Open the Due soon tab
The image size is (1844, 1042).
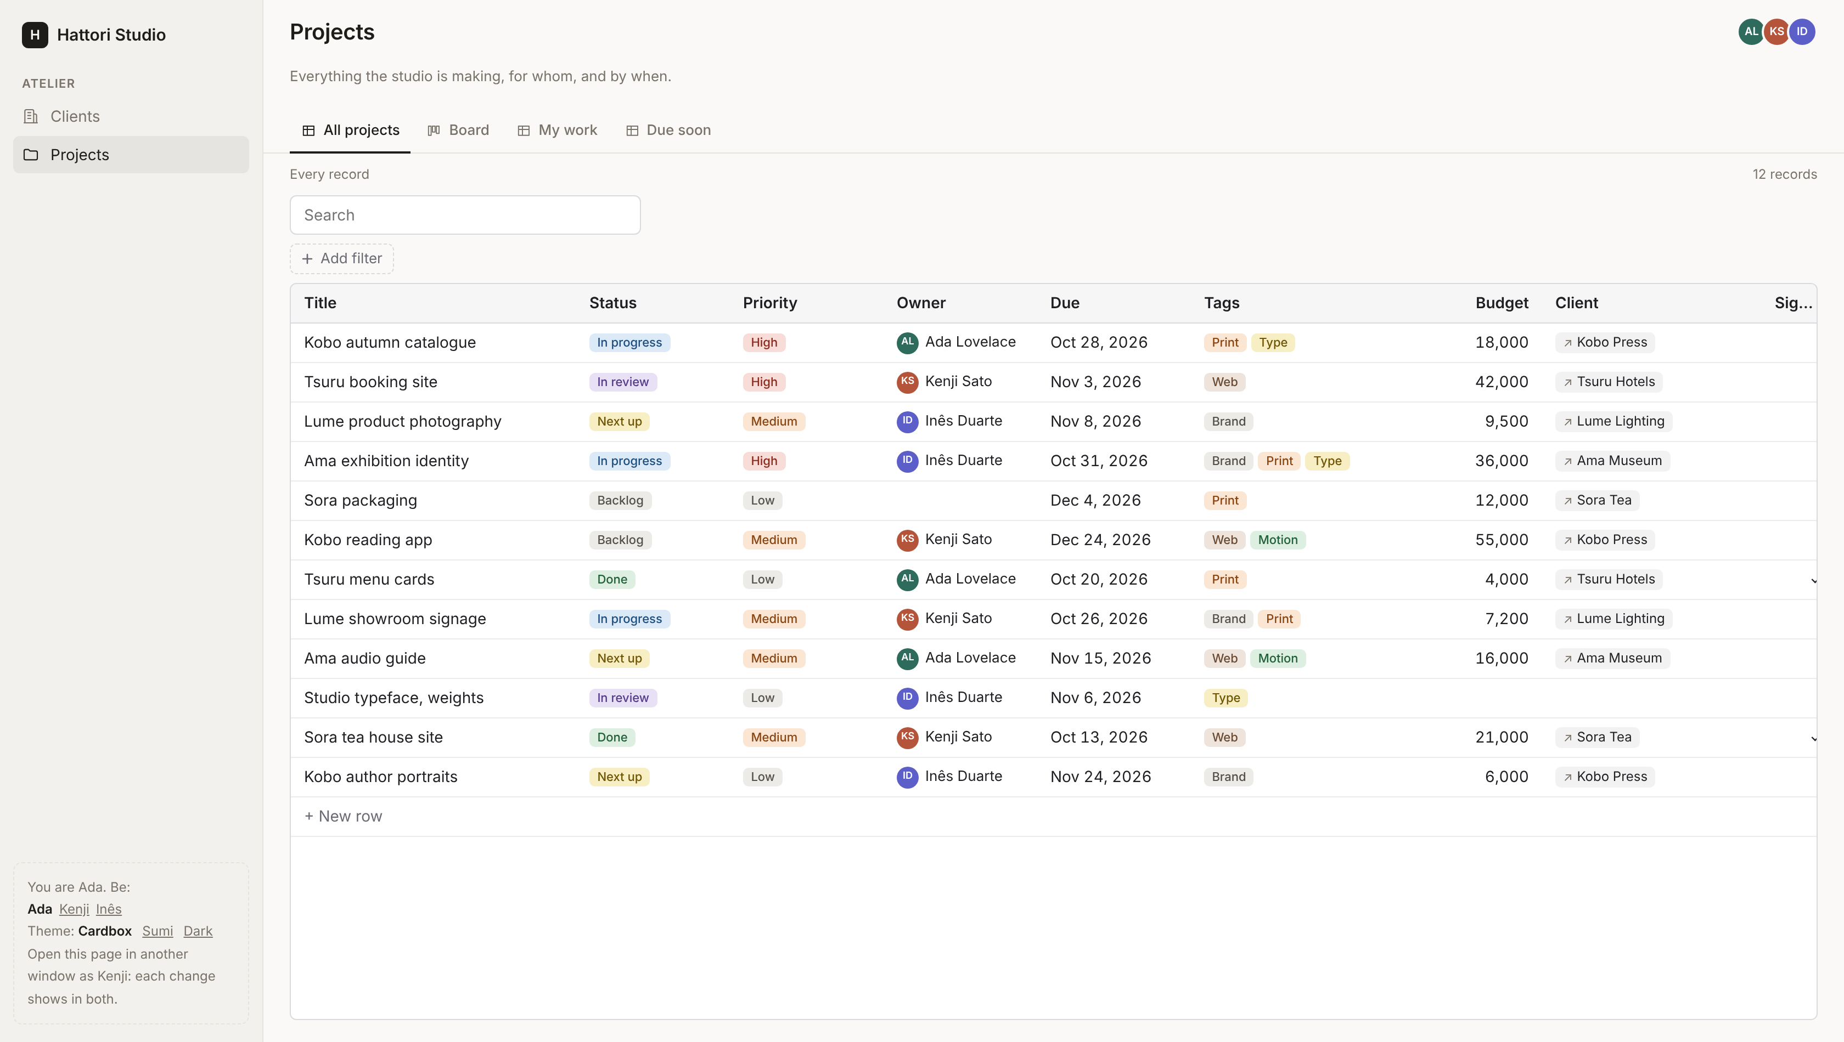[668, 131]
